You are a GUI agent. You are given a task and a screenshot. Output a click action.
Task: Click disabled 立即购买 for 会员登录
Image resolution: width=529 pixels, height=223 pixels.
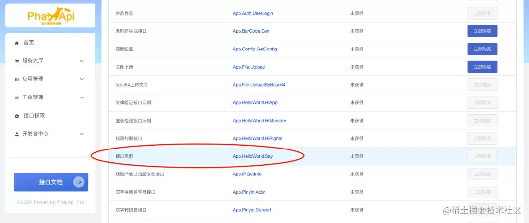pos(482,13)
